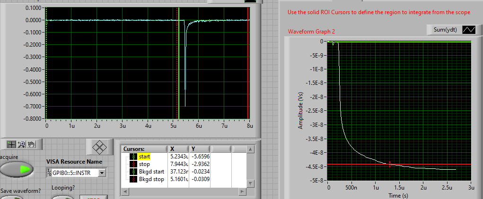Click the cursor legend scroll-down arrow
This screenshot has height=199, width=483.
pos(251,183)
